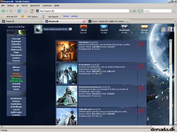Go to the Home page icon
177x132 pixels.
click(32, 11)
